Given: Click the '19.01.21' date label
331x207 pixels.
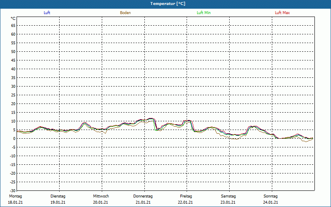Looking at the screenshot, I should [x=58, y=202].
